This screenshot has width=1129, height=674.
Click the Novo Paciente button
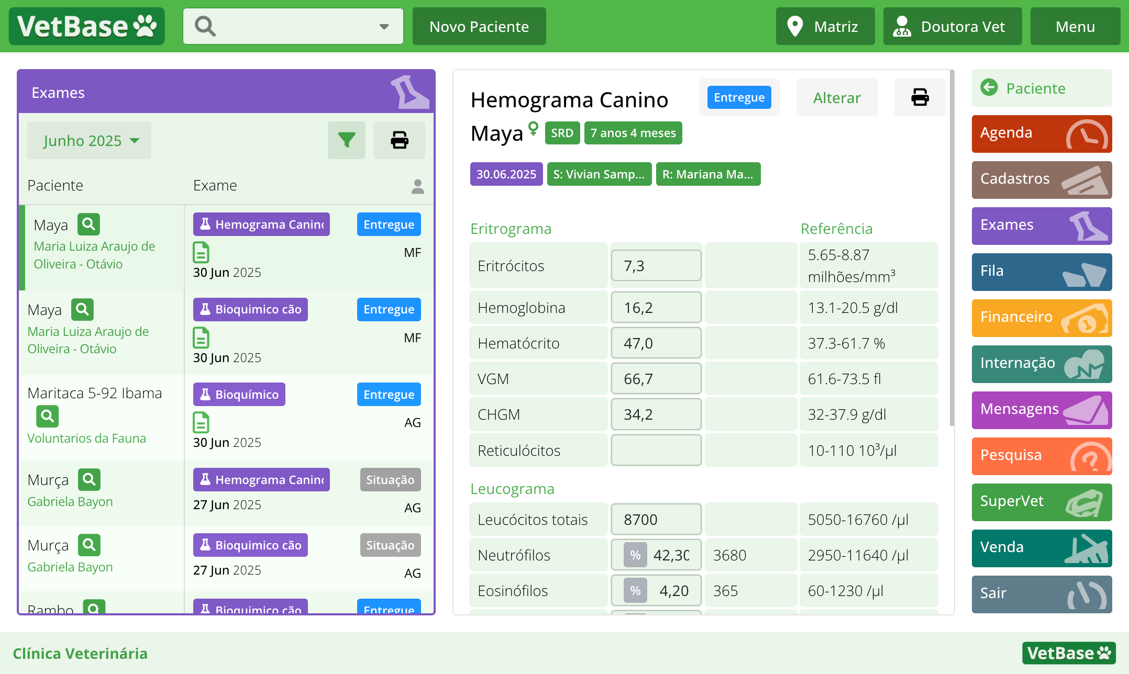(479, 27)
